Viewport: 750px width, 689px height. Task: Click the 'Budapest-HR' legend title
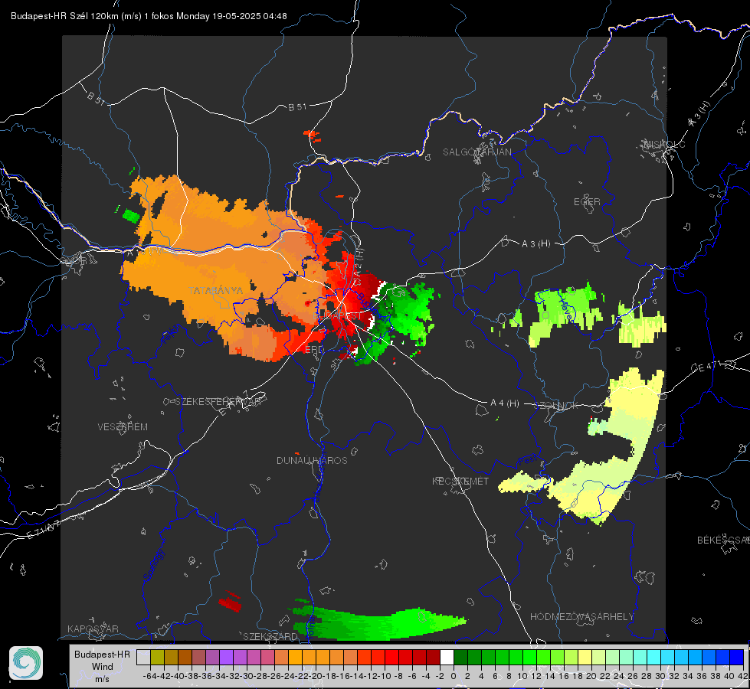click(102, 654)
